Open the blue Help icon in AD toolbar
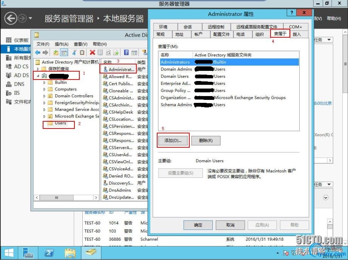Image resolution: width=348 pixels, height=260 pixels. (x=126, y=53)
